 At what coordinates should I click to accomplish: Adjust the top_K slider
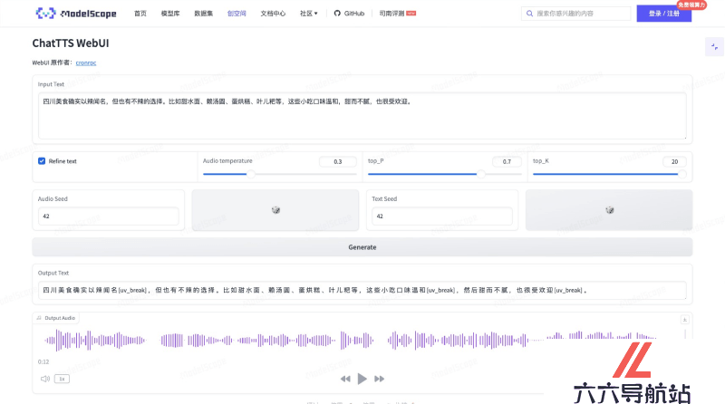(x=610, y=174)
